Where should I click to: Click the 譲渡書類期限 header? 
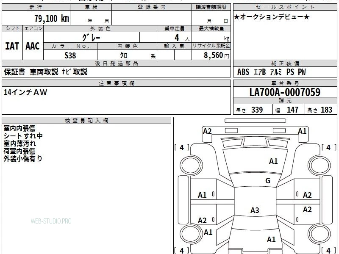[211, 7]
